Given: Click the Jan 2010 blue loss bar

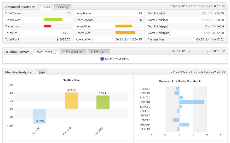Looking at the screenshot, I should 40,116.
